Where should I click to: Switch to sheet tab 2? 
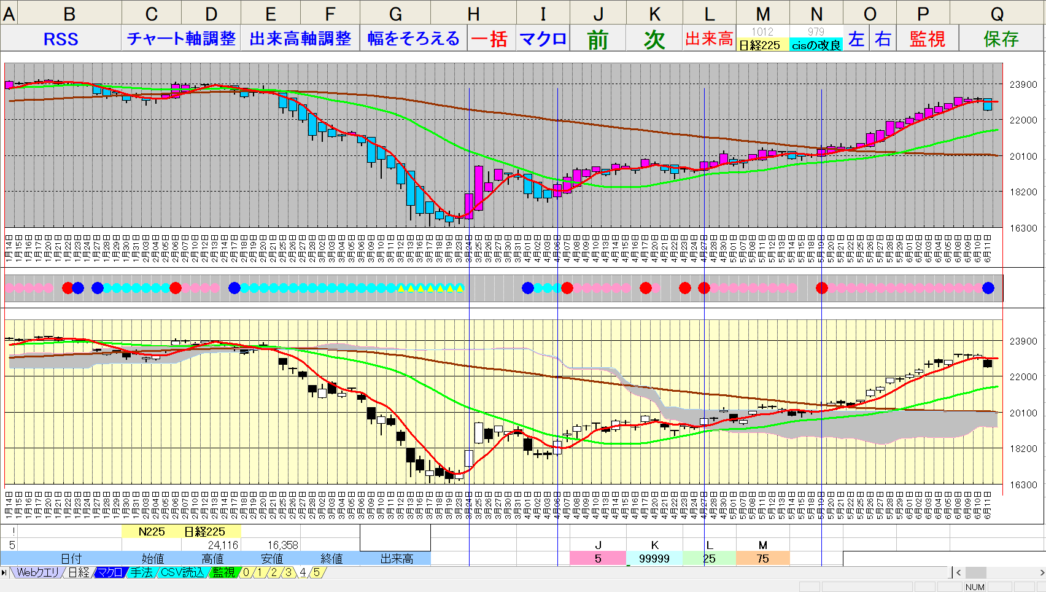click(274, 572)
